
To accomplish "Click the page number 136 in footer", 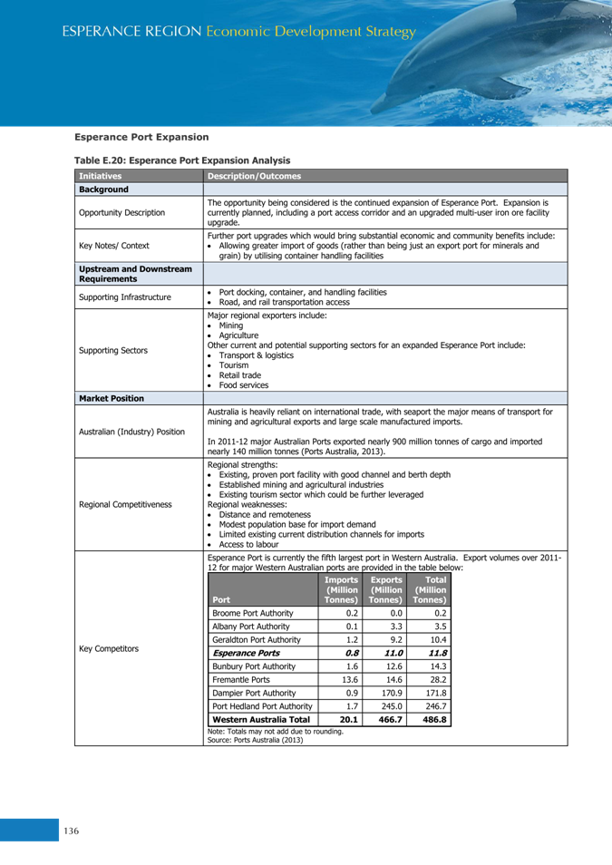I will [71, 831].
